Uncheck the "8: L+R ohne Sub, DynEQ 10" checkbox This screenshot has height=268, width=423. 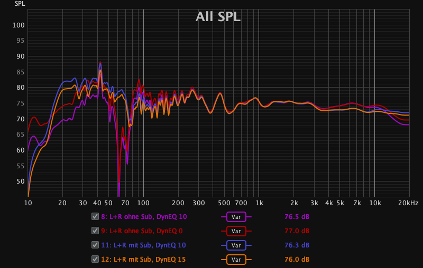(95, 216)
